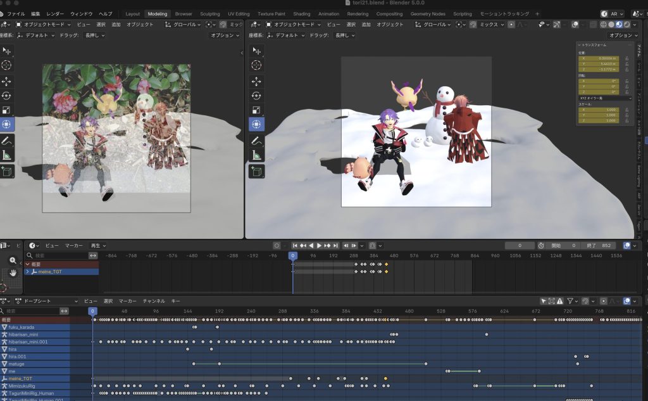Select the Move tool in left viewport
This screenshot has height=401, width=648.
pos(7,81)
